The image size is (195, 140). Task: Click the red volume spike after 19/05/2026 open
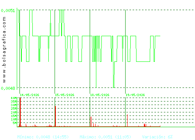pos(128,121)
